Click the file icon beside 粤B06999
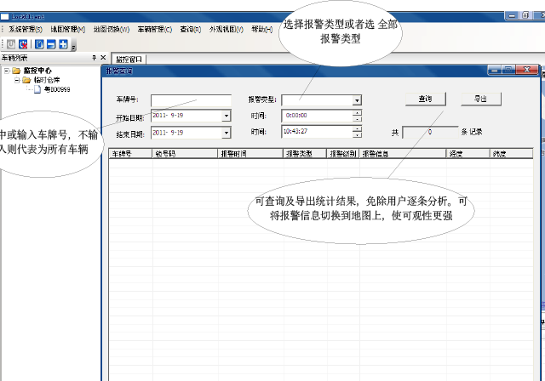This screenshot has width=545, height=381. point(37,89)
